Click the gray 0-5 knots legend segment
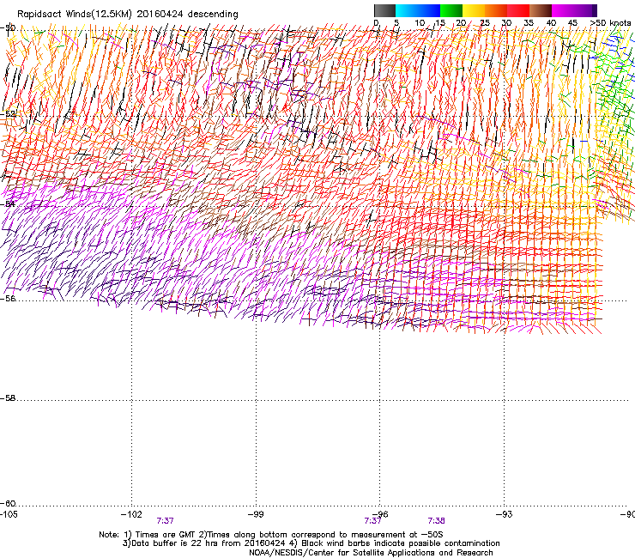 coord(384,10)
